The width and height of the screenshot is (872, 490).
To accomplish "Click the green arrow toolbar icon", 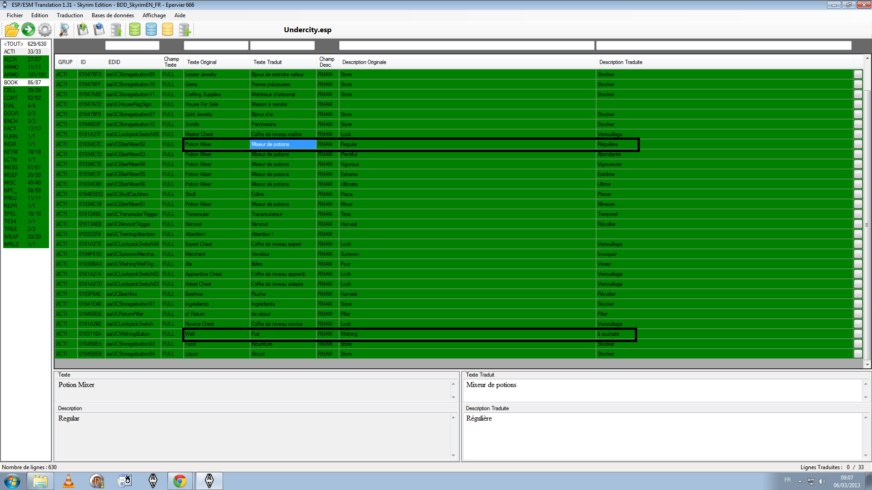I will (x=28, y=29).
